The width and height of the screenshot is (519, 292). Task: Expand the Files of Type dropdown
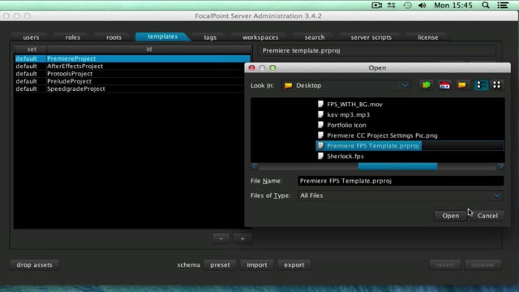click(x=497, y=195)
